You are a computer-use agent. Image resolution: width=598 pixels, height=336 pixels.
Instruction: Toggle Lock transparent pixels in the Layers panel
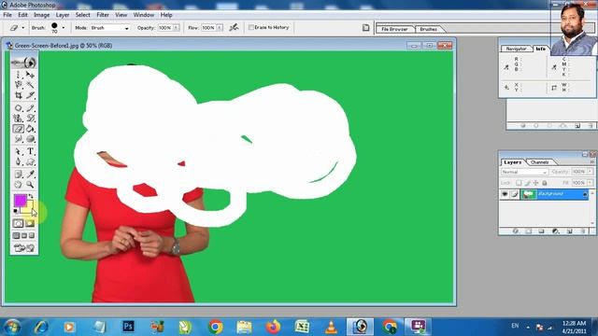519,183
